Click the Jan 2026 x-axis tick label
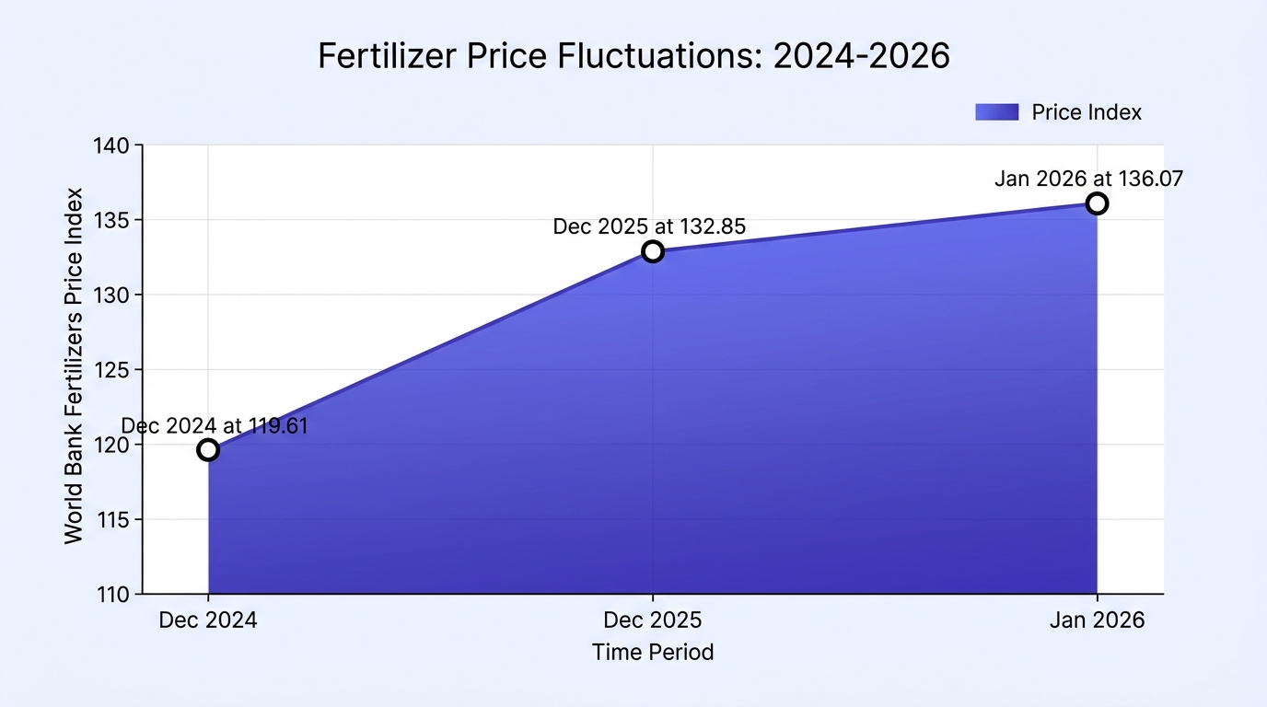 click(x=1097, y=620)
